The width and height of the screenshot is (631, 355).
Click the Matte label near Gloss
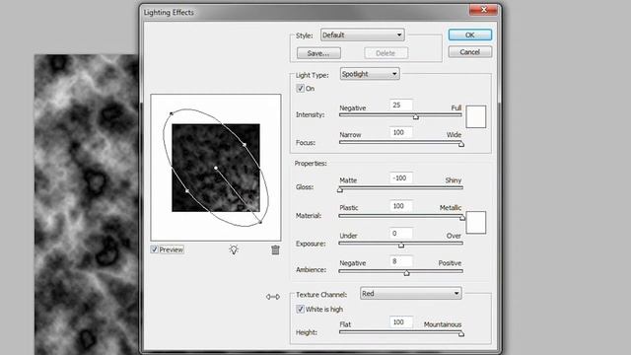point(348,180)
